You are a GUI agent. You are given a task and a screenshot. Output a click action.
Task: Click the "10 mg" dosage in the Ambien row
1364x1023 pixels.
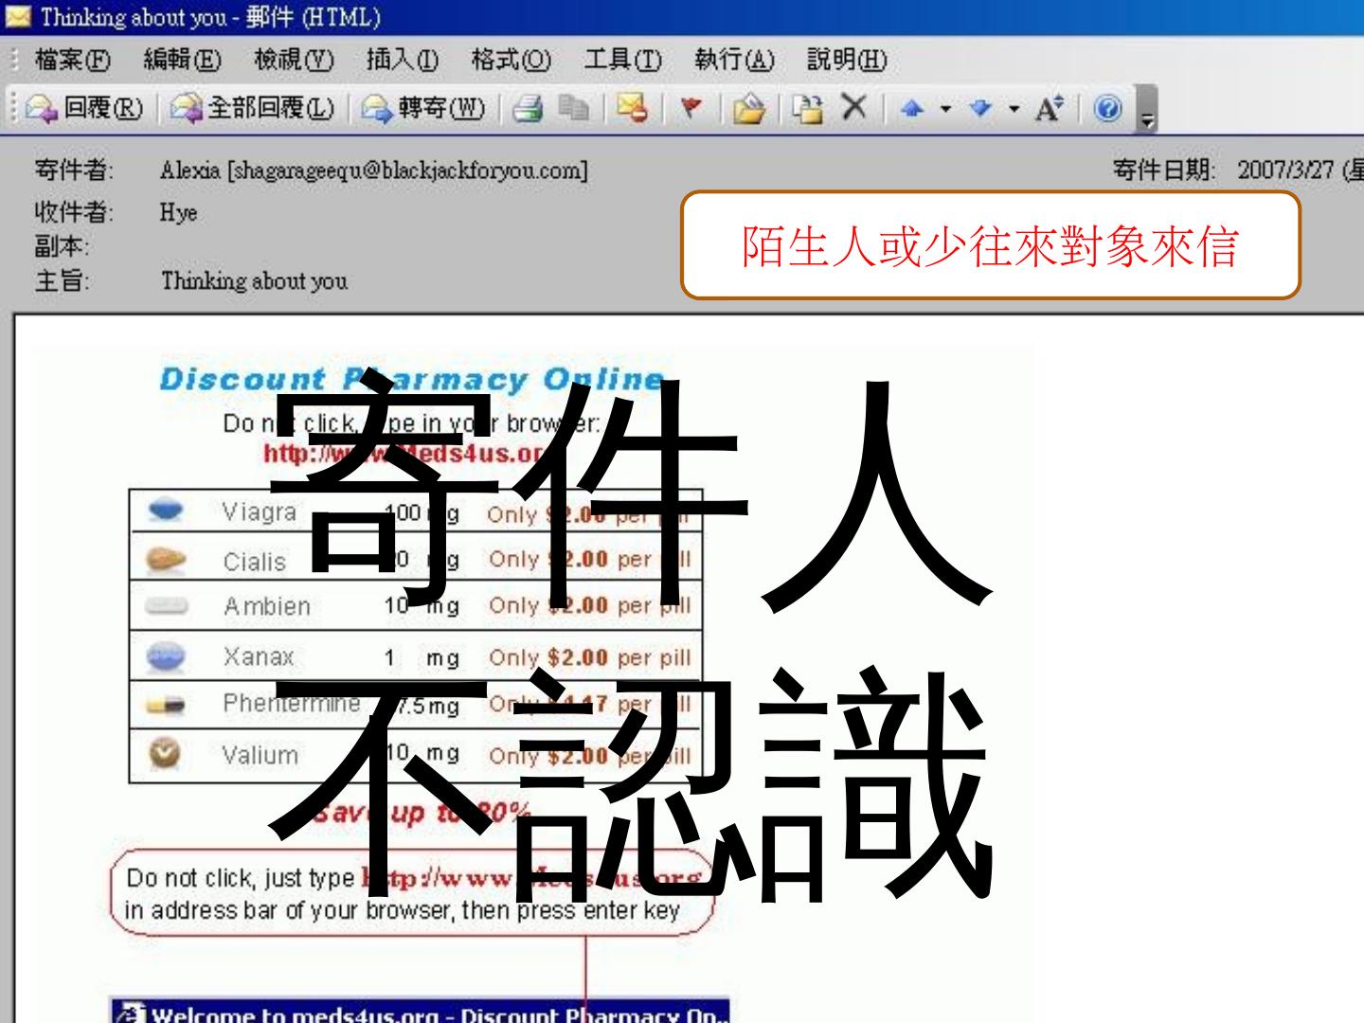(422, 606)
